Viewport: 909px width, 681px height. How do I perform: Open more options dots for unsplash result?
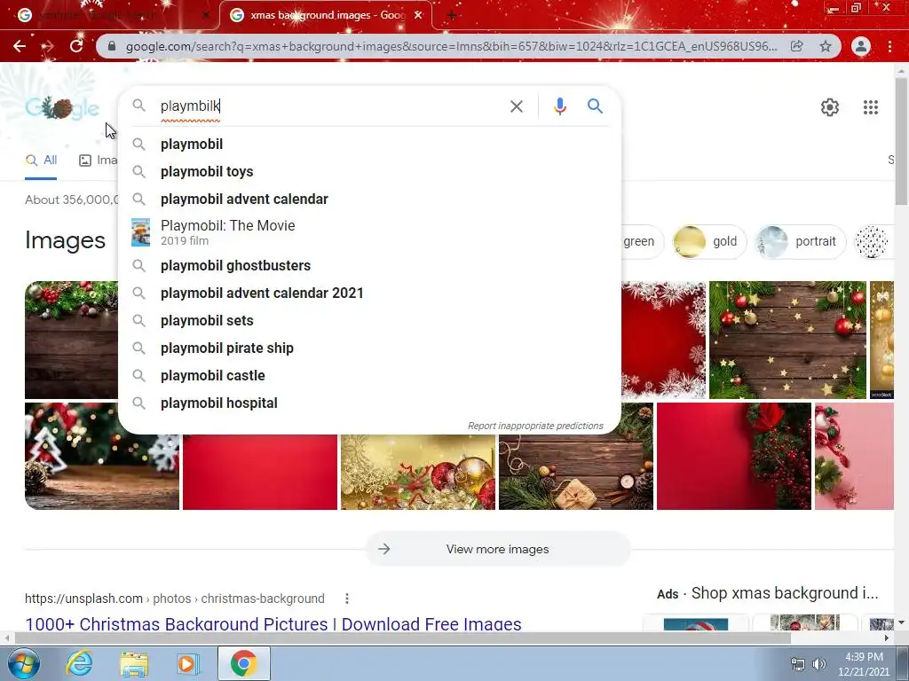[347, 599]
